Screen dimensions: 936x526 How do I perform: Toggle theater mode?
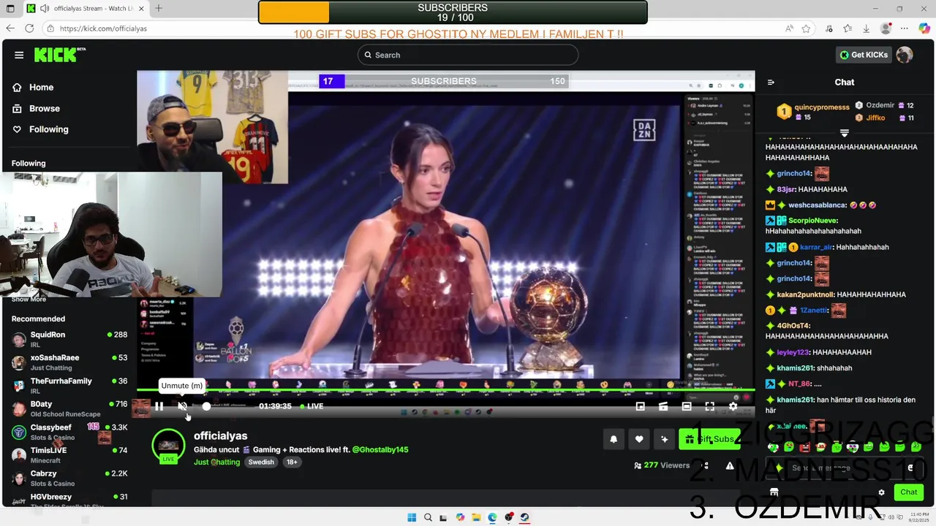pos(687,406)
